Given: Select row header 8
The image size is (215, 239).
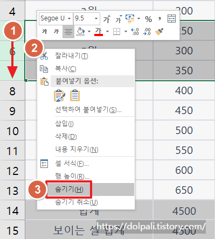Looking at the screenshot, I should (12, 91).
